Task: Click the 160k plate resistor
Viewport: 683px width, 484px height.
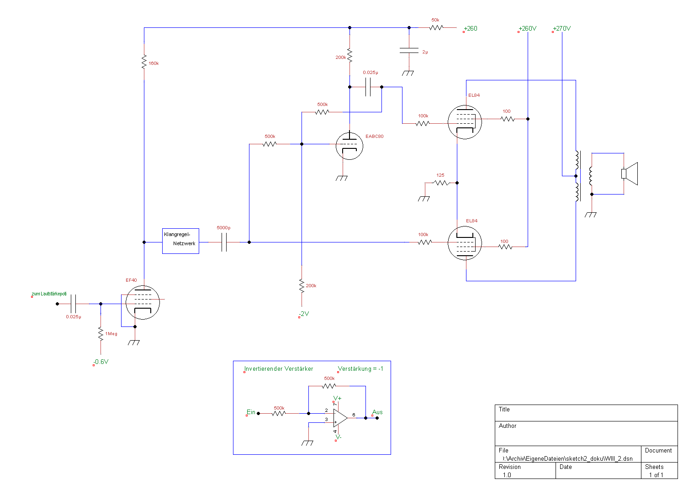Action: click(144, 62)
